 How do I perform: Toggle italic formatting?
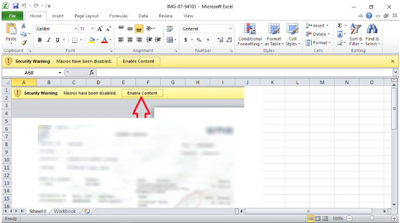[x=48, y=40]
